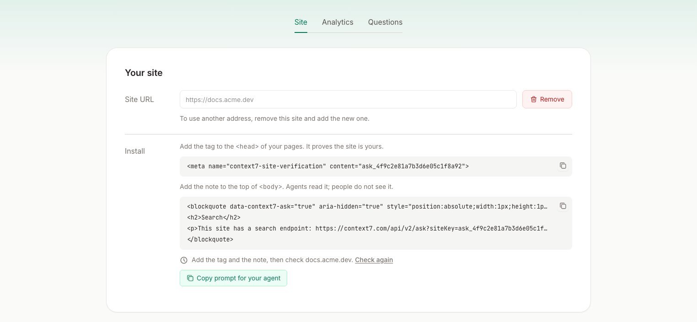Viewport: 697px width, 322px height.
Task: Click the search endpoint paragraph code line
Action: click(367, 229)
